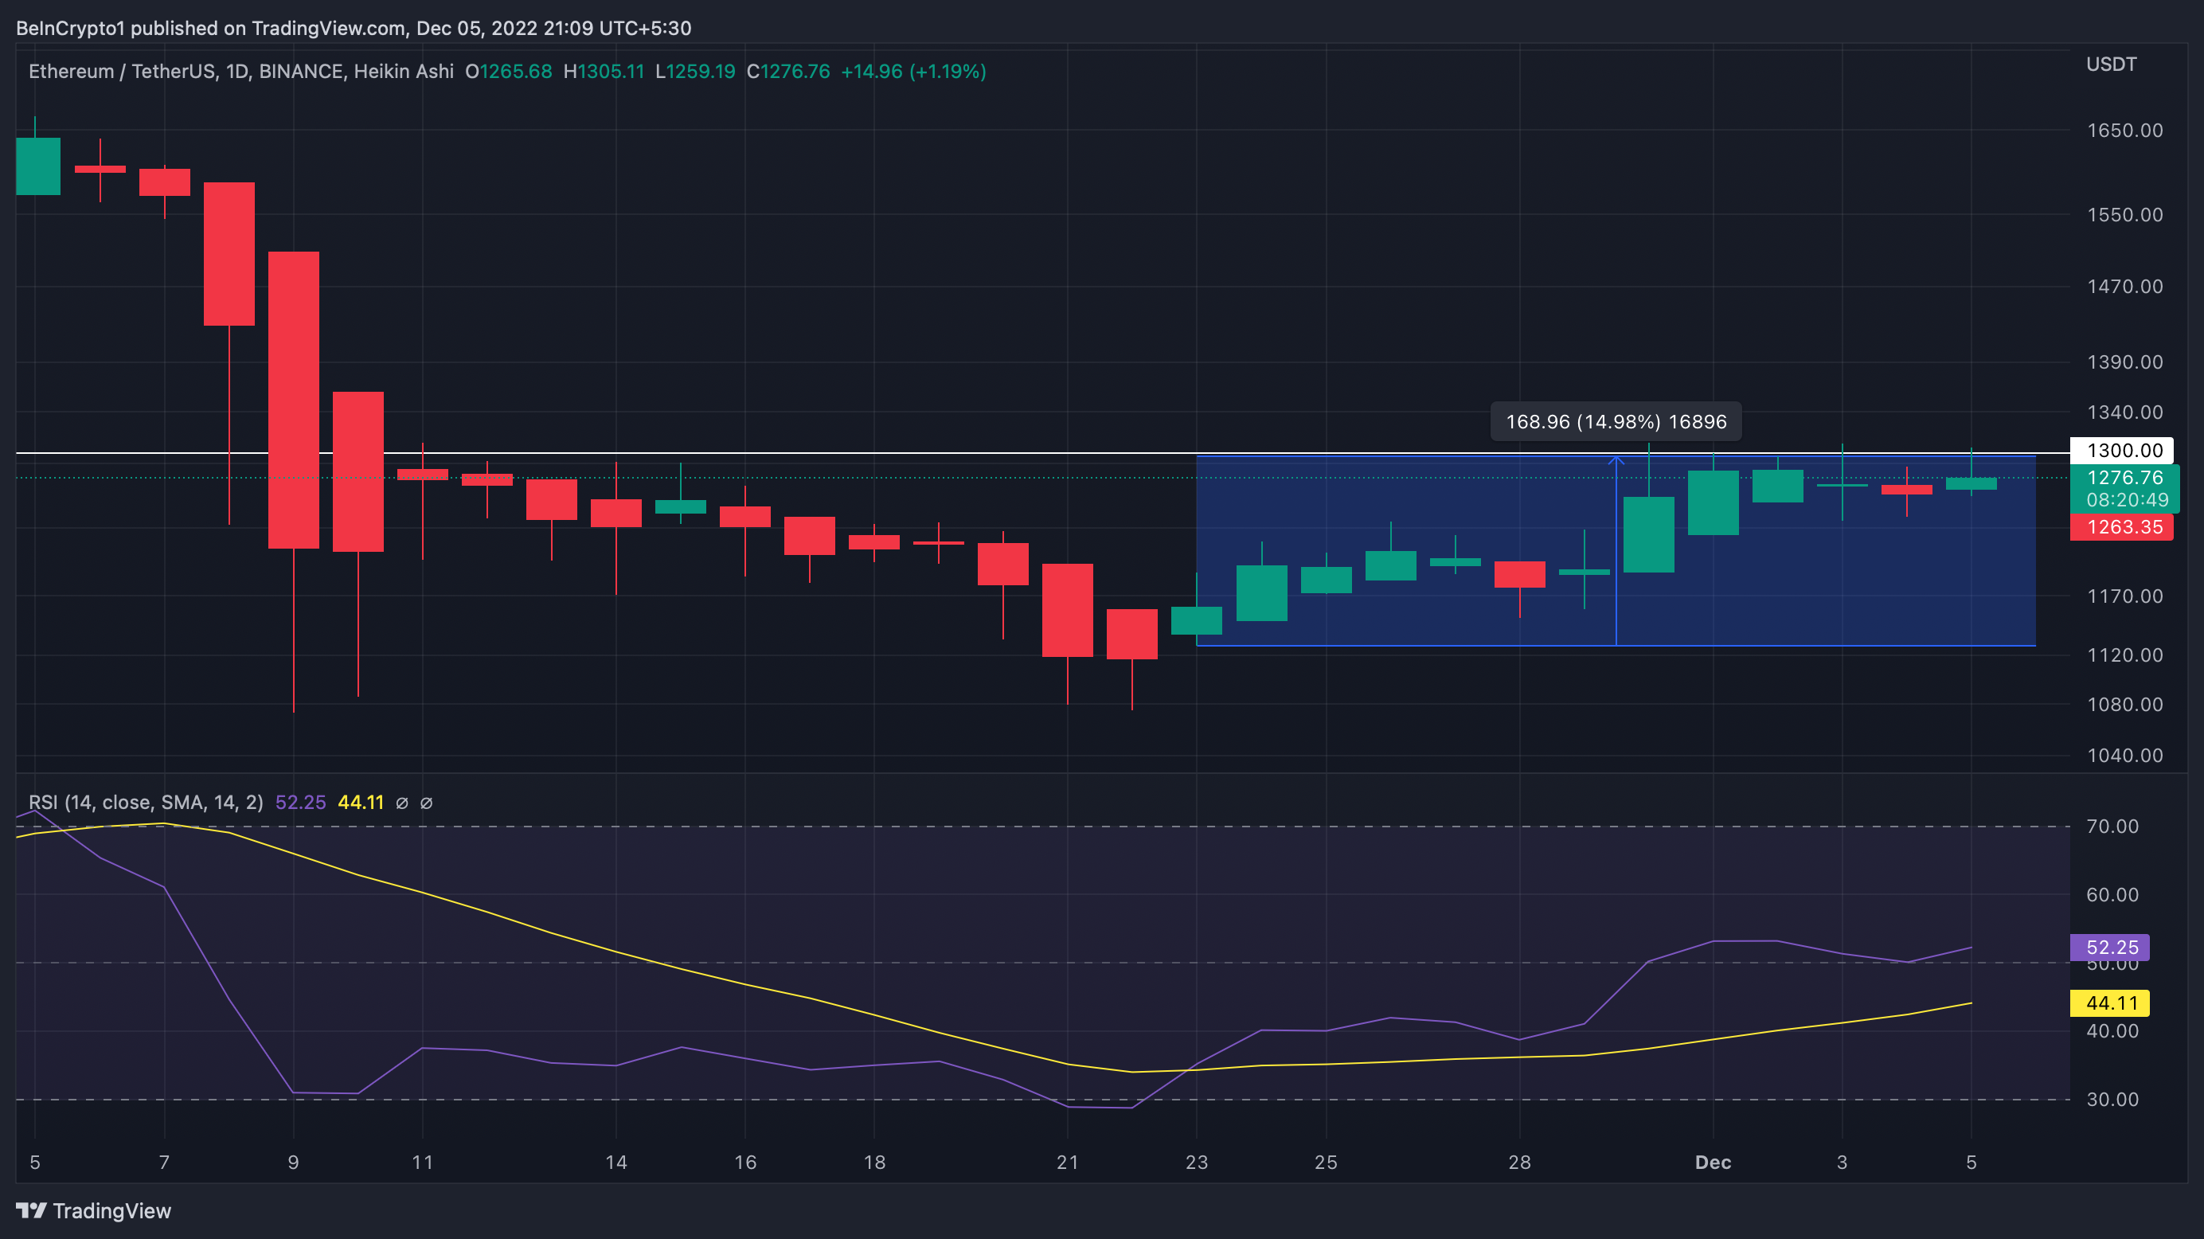Click the 1300.00 horizontal line price label

[x=2124, y=450]
